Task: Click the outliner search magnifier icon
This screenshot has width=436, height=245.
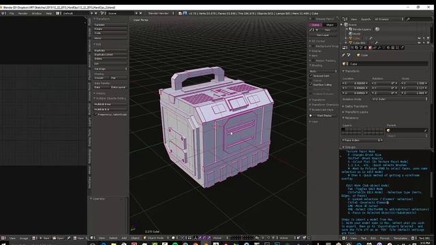Action: [408, 19]
